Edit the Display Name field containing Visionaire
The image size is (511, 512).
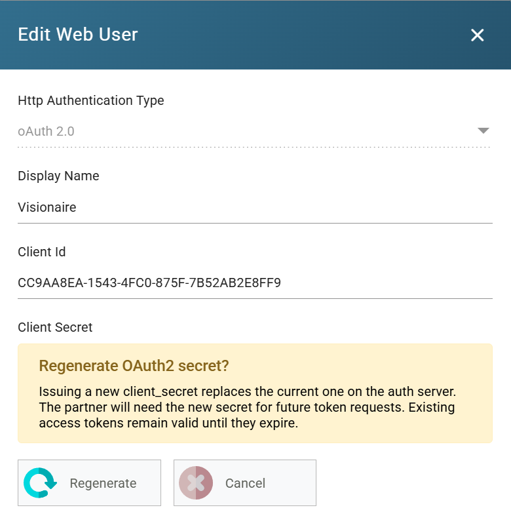click(255, 207)
